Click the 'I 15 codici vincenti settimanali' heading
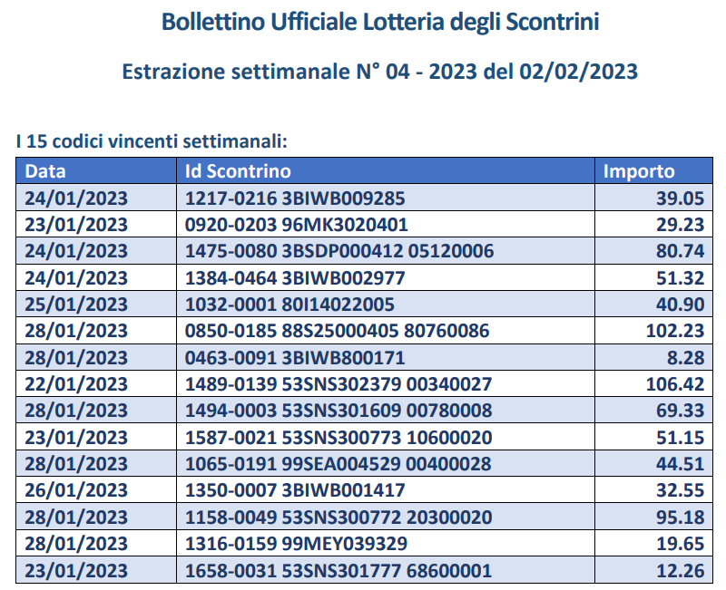This screenshot has width=726, height=590. coord(152,140)
